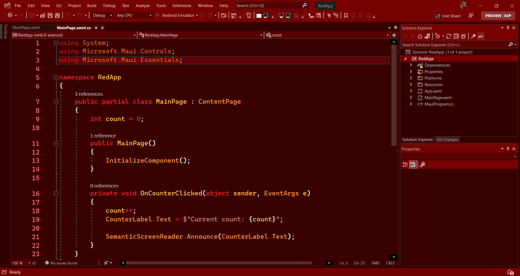Collapse all items in Solution Explorer
Screen dimensions: 520x276
(456, 36)
